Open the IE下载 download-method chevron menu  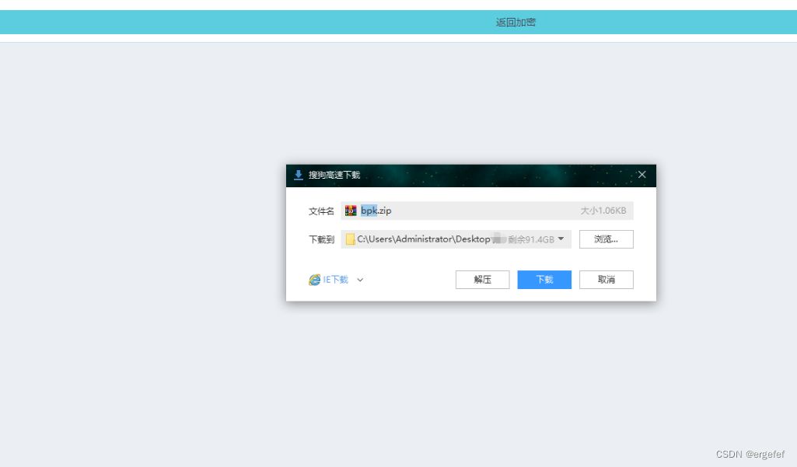click(358, 279)
